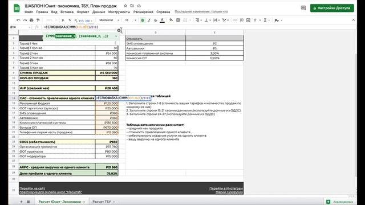Format as currency icon

tap(63, 20)
